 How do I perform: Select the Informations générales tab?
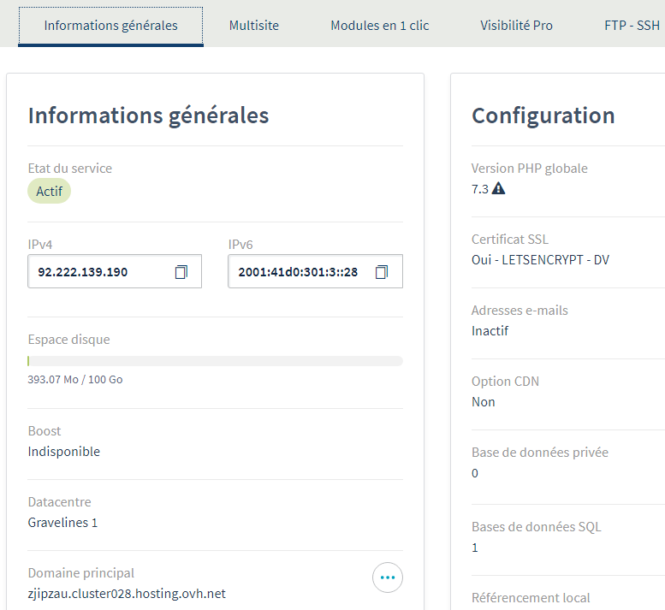(x=110, y=25)
